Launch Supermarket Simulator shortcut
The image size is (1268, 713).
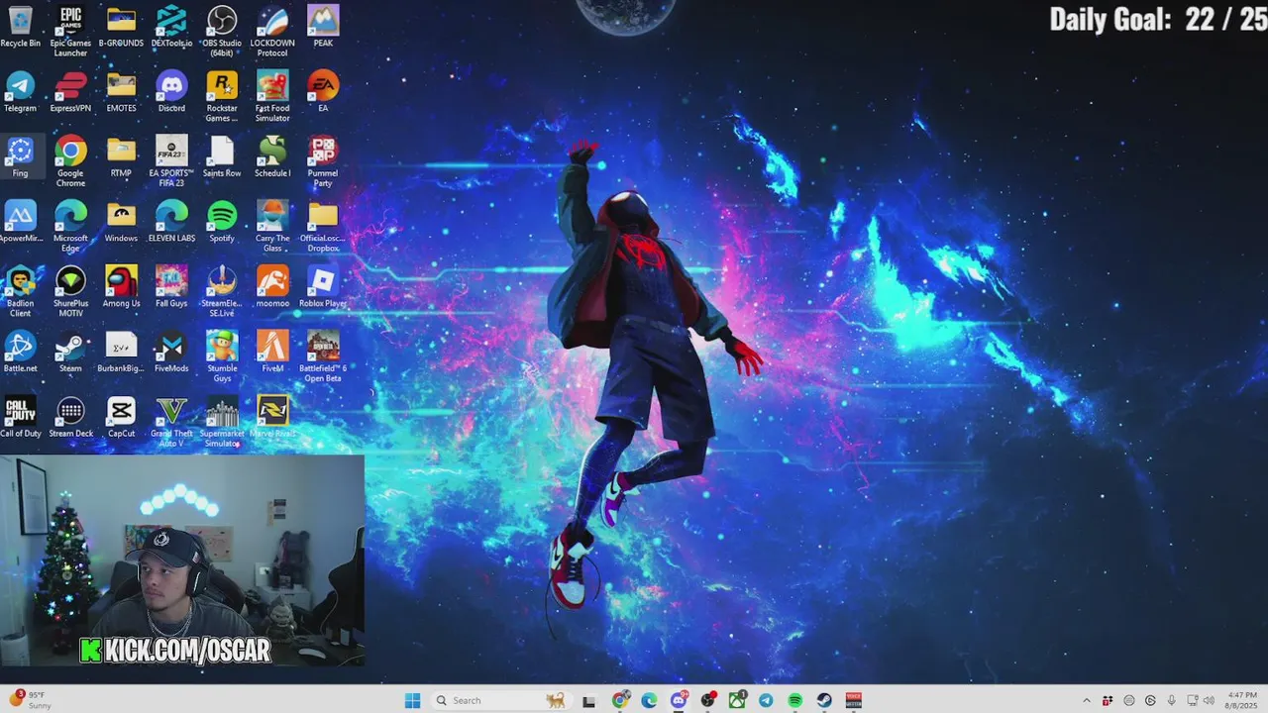click(x=222, y=421)
